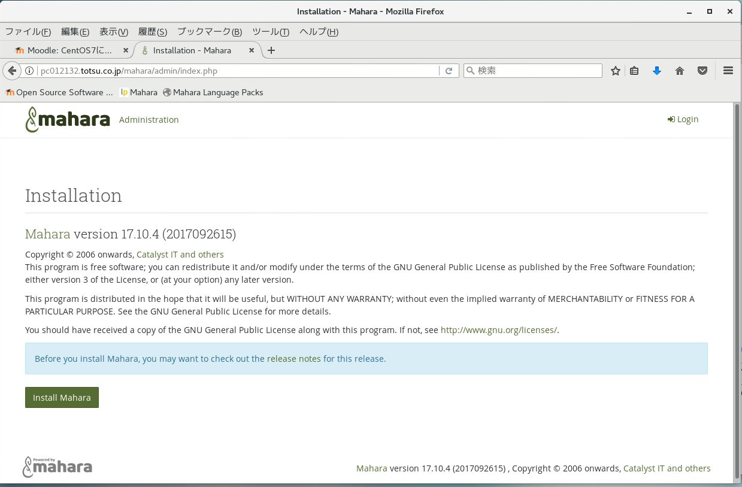Viewport: 742px width, 487px height.
Task: Open the Open Source Software bookmark
Action: pyautogui.click(x=59, y=92)
